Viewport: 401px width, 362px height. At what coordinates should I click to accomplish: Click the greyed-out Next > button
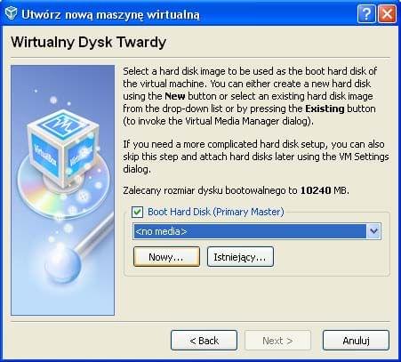pos(277,341)
